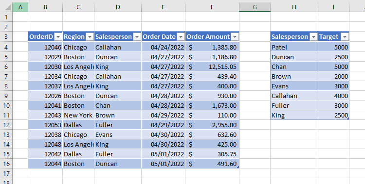
Task: Select the target value 2000
Action: click(333, 76)
